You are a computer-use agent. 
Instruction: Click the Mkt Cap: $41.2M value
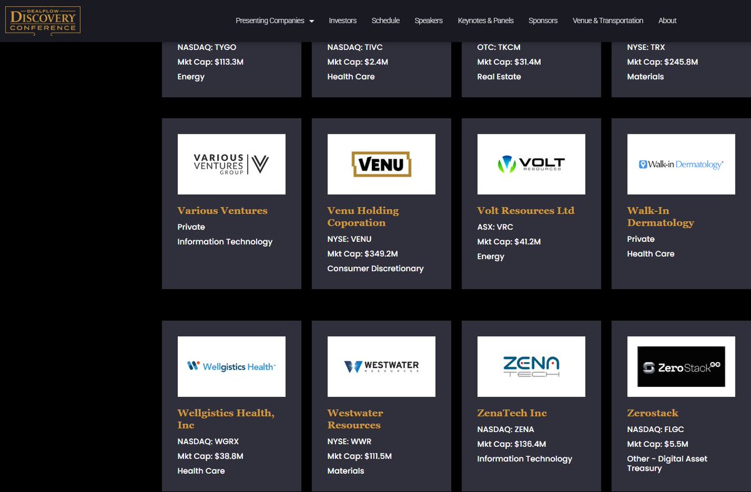tap(509, 242)
